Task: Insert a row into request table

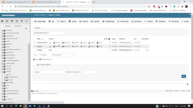Action: tap(84, 46)
